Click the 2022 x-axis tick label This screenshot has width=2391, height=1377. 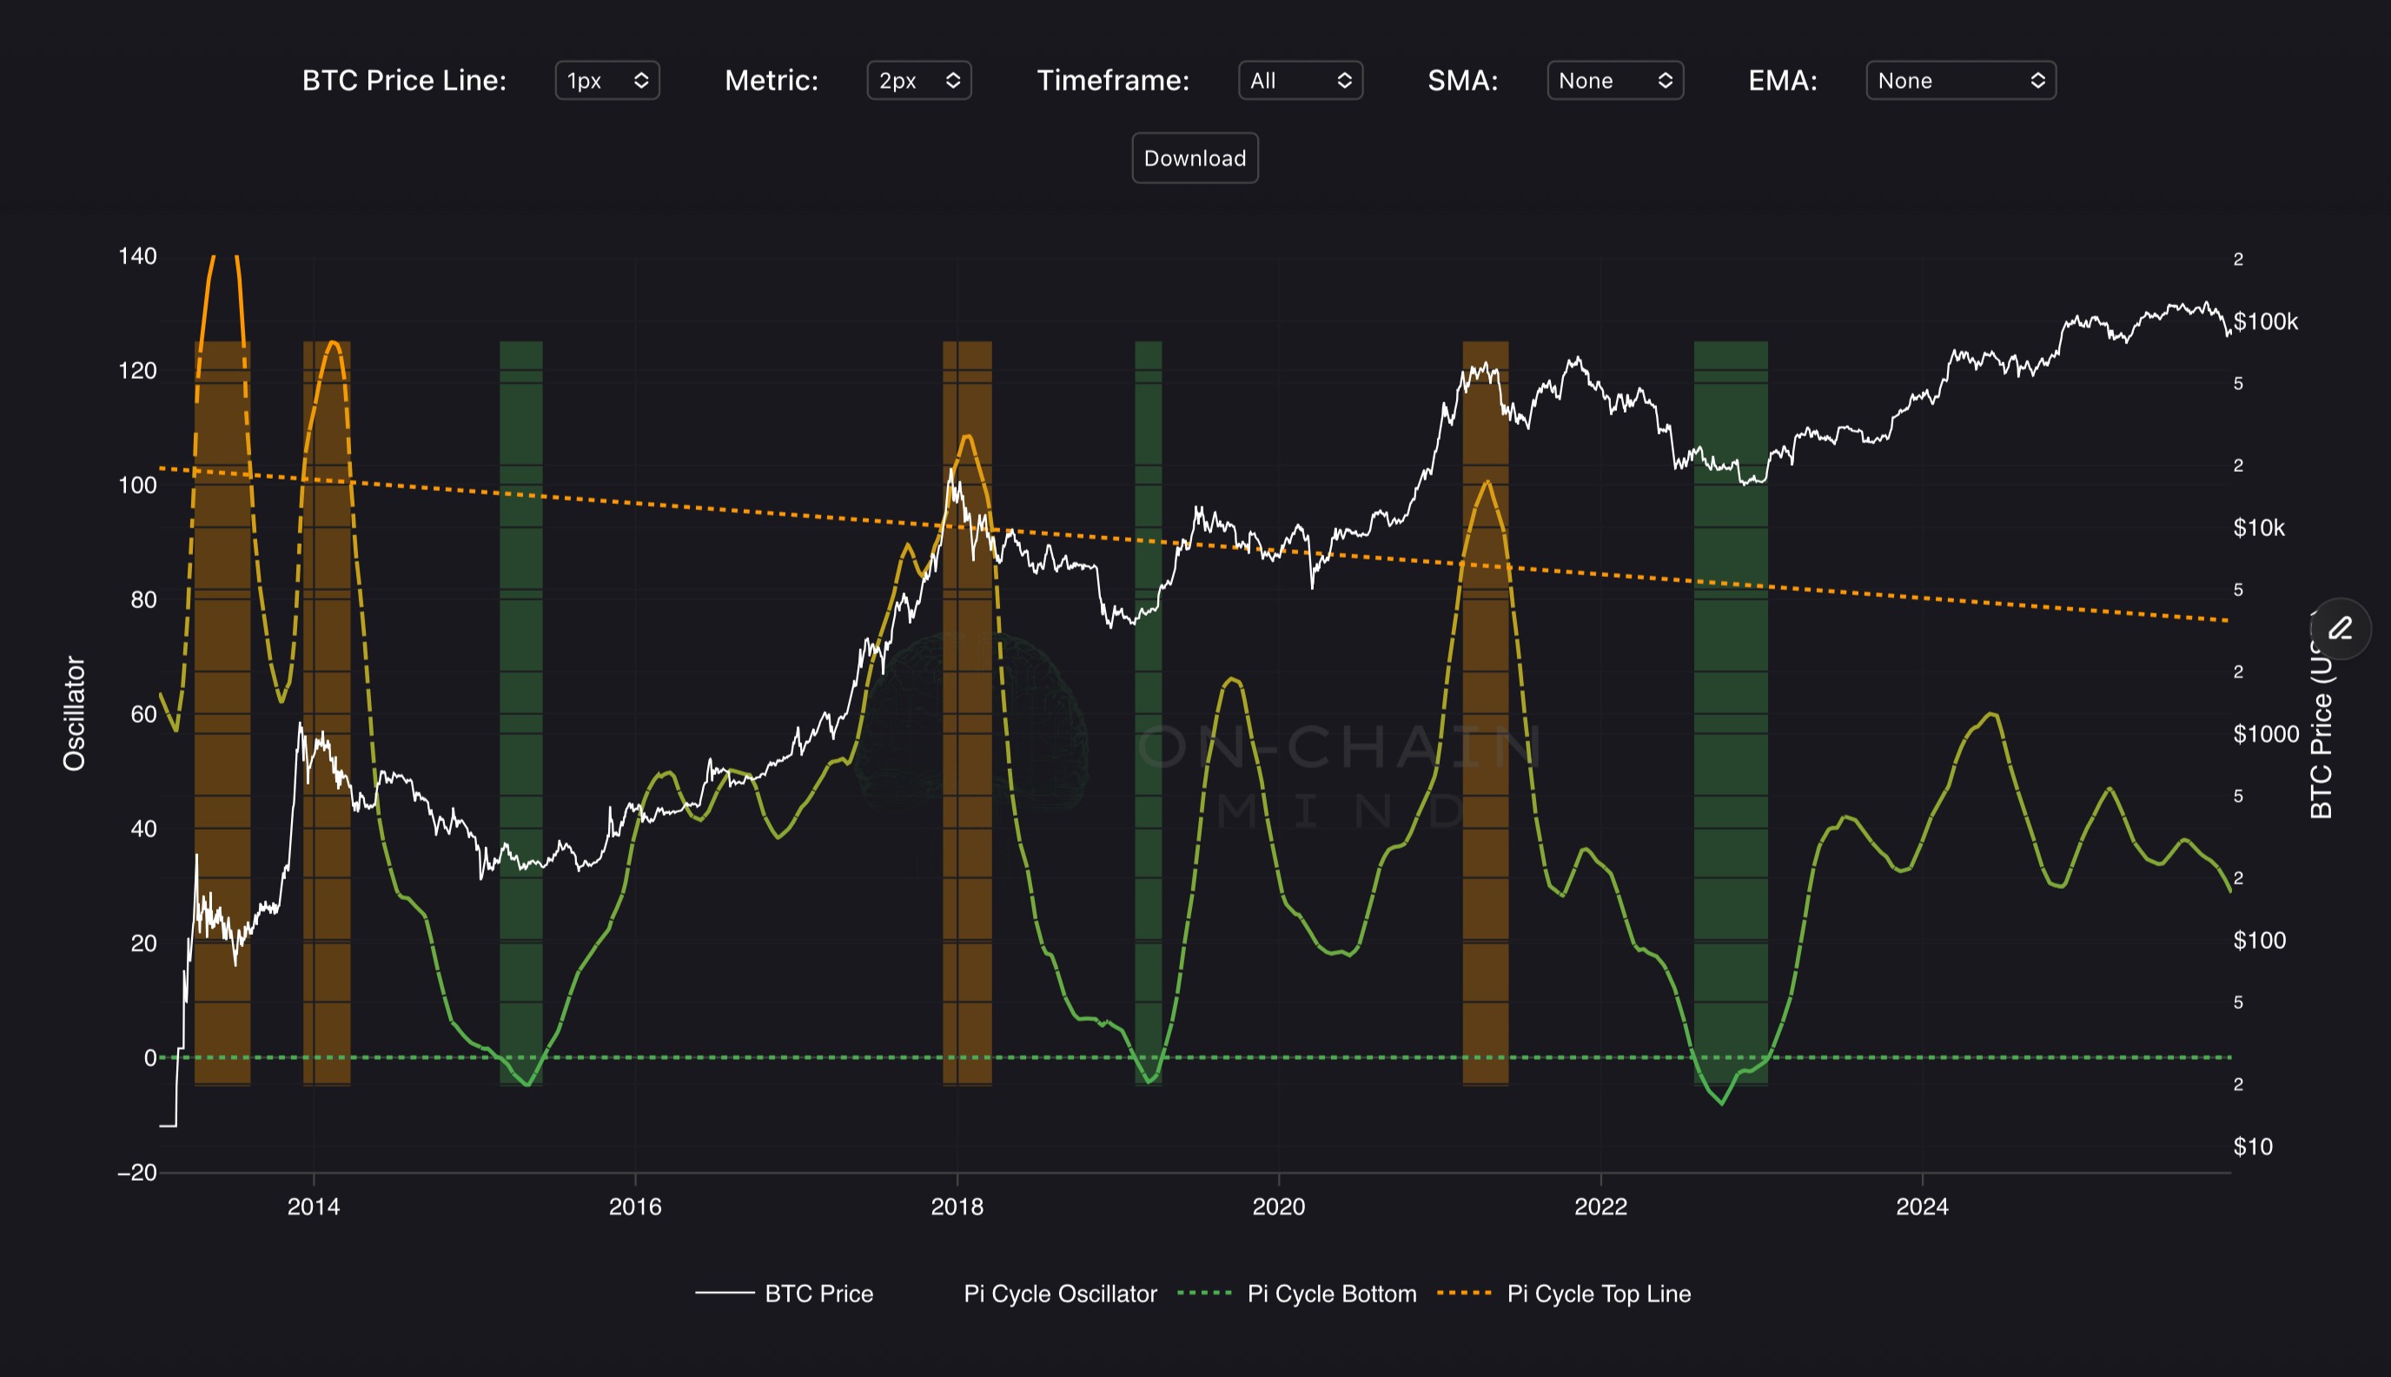pos(1600,1206)
